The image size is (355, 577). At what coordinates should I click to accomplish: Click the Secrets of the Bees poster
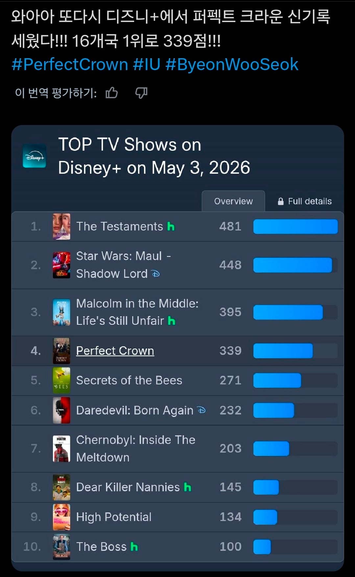(x=61, y=380)
